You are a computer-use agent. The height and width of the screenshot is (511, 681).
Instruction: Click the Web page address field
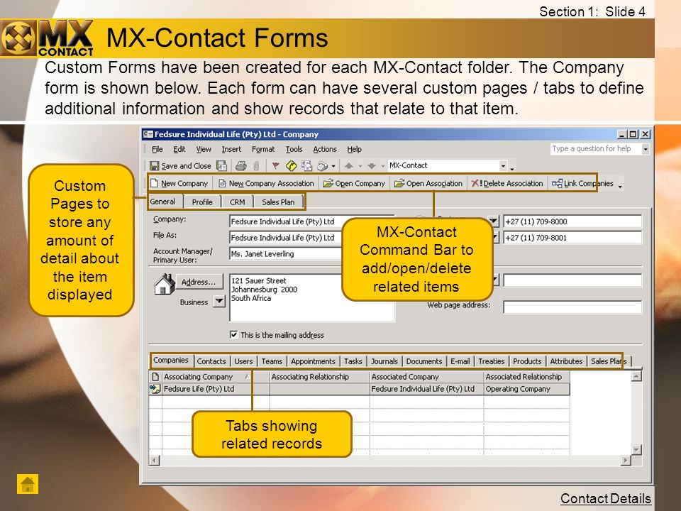click(x=572, y=307)
